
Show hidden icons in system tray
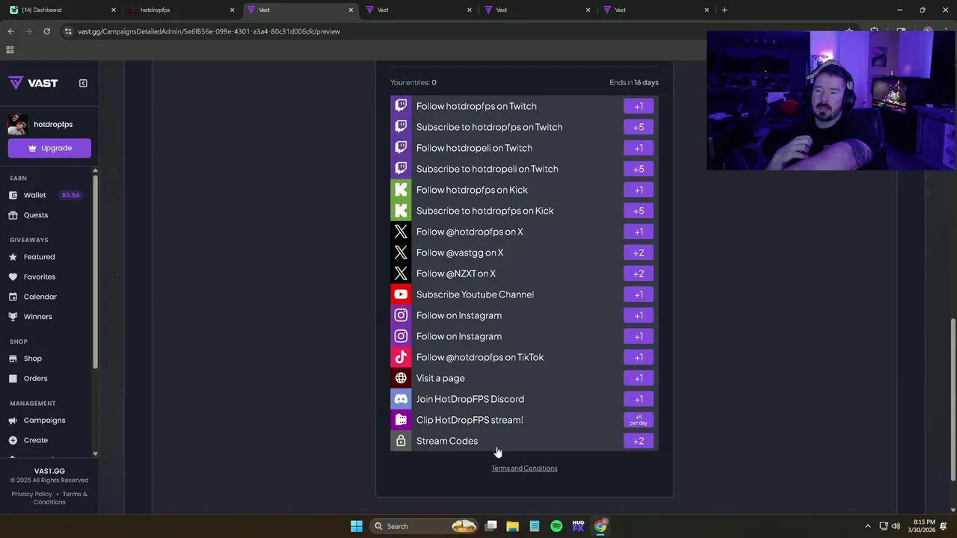tap(867, 526)
